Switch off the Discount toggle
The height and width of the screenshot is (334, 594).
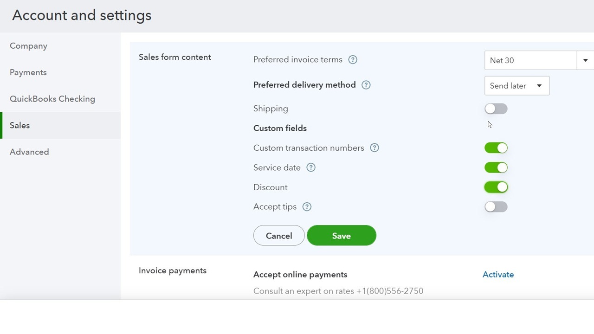496,187
